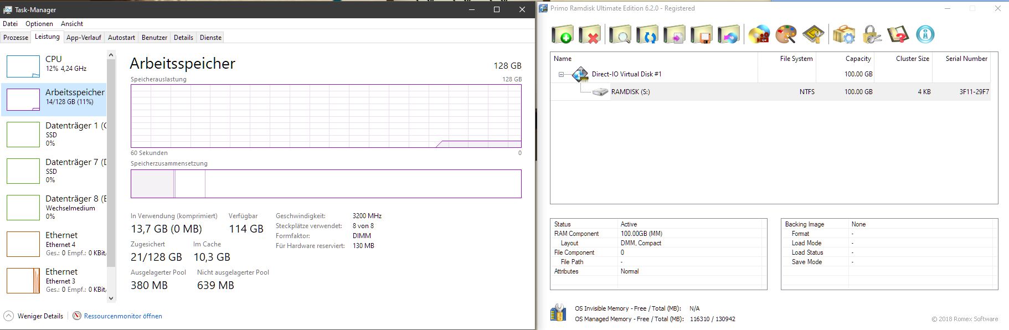Select the Arbeitsspeicher sidebar entry
1009x330 pixels.
tap(54, 99)
